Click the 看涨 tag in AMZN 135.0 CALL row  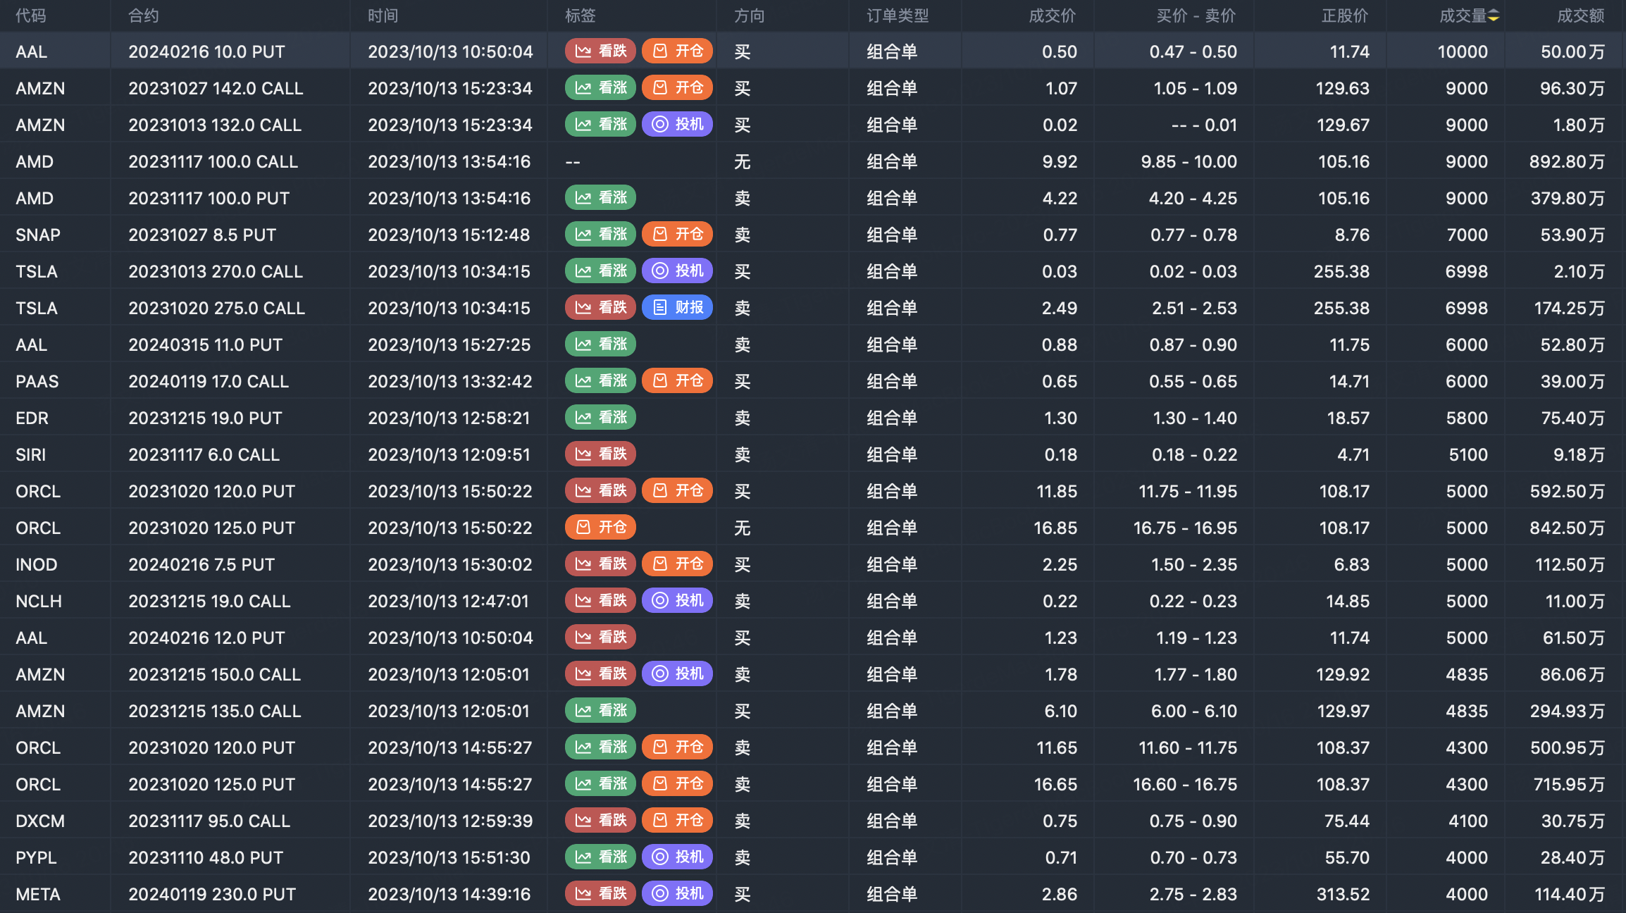pyautogui.click(x=601, y=710)
